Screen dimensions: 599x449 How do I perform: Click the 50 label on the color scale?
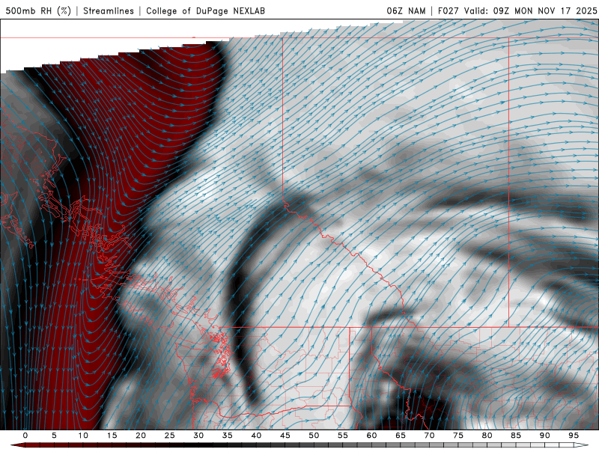click(x=314, y=436)
